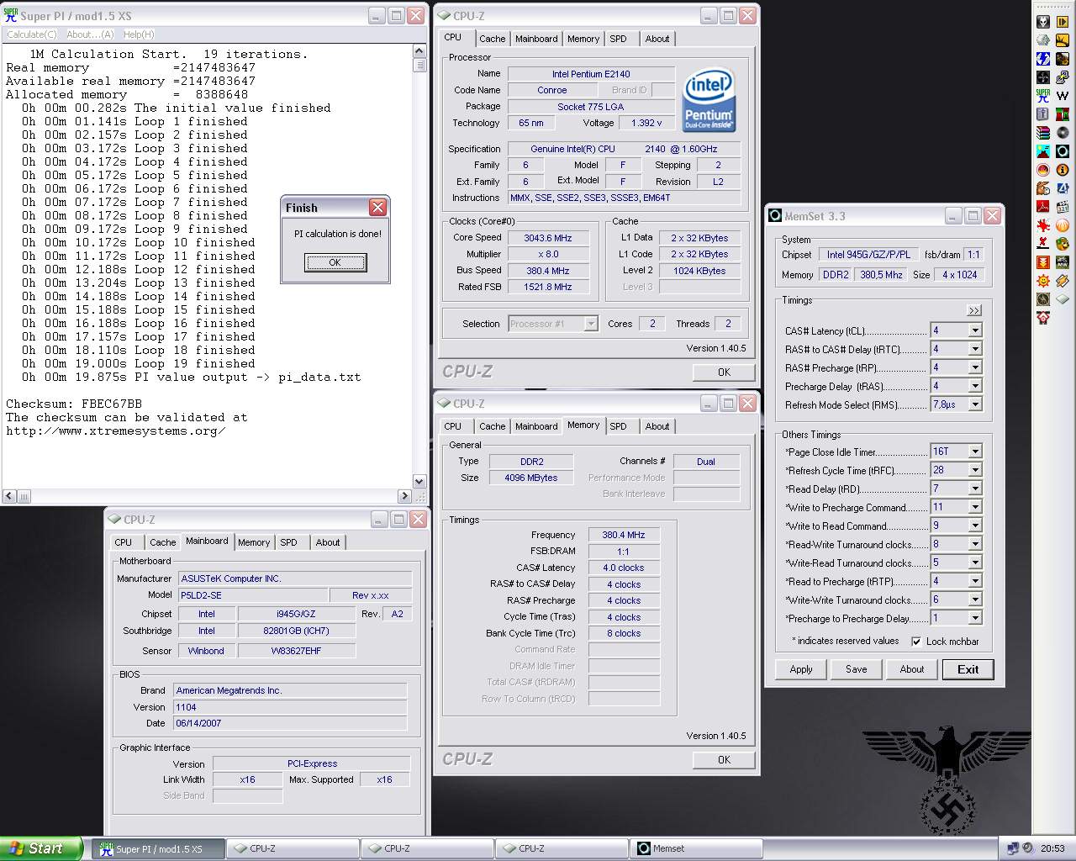Open the NFS MW game icon
The height and width of the screenshot is (861, 1076).
(1063, 261)
